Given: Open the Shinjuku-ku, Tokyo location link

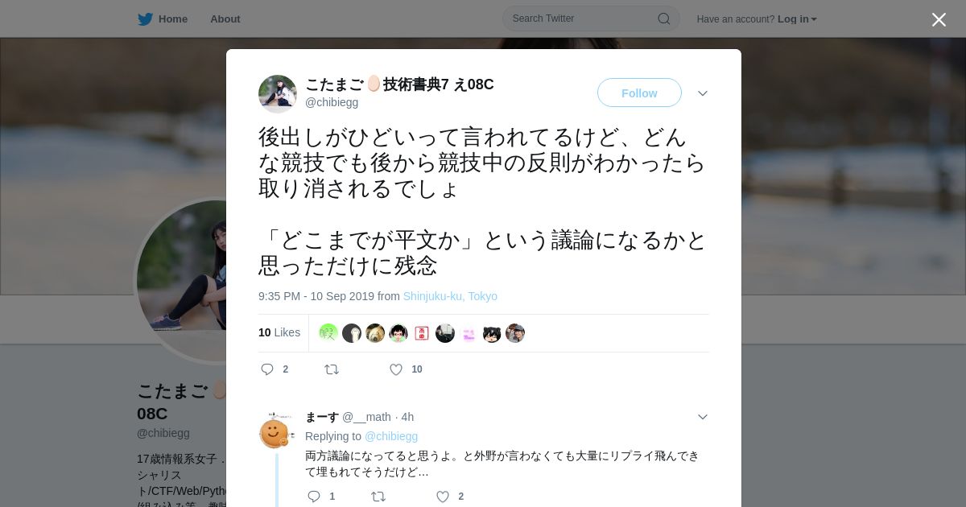Looking at the screenshot, I should (450, 296).
